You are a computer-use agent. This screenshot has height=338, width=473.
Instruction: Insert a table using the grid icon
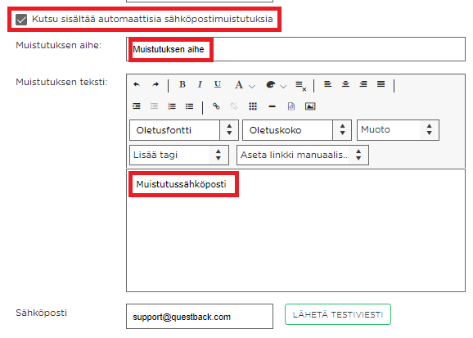(253, 106)
